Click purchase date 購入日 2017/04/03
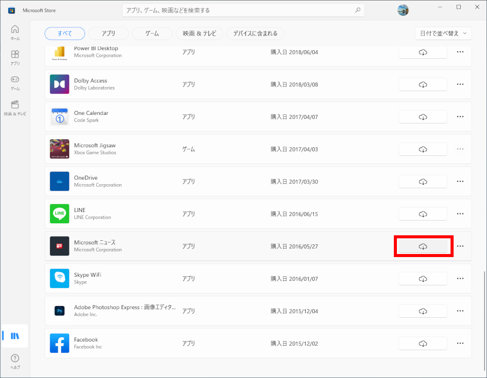The width and height of the screenshot is (487, 378). pos(294,149)
